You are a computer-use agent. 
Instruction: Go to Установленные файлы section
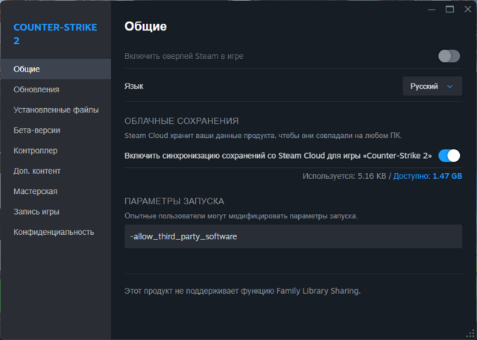(x=56, y=110)
